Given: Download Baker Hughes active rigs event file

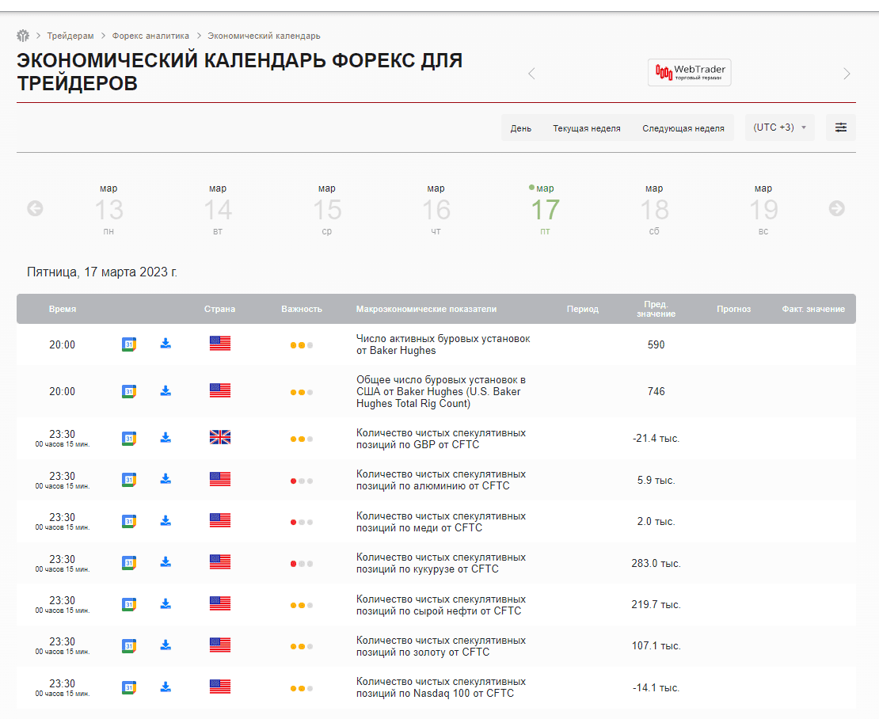Looking at the screenshot, I should pyautogui.click(x=166, y=344).
